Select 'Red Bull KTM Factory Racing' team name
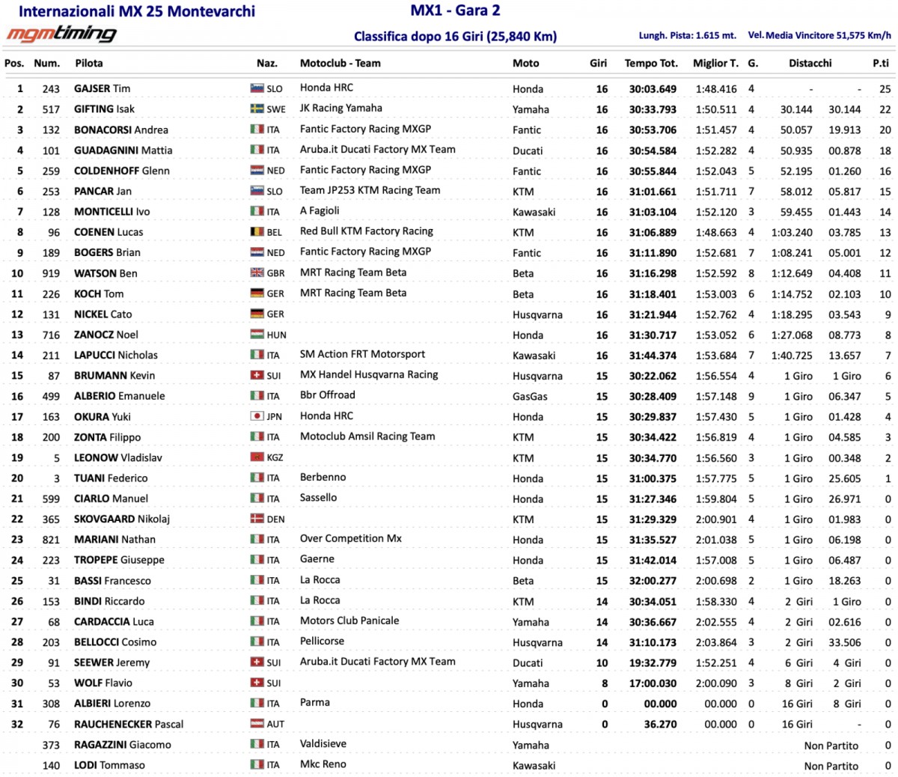Viewport: 898px width, 777px height. point(367,231)
